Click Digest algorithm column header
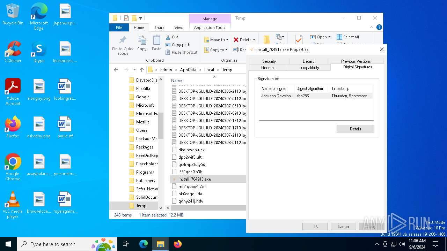The height and width of the screenshot is (251, 447). [312, 89]
